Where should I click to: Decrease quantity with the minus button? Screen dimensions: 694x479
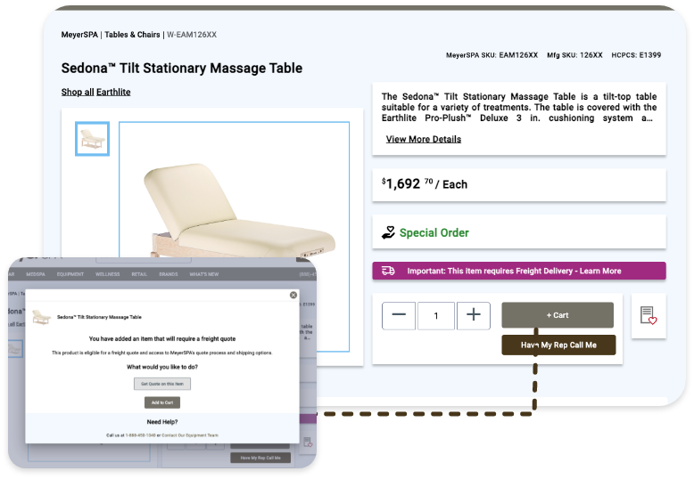399,315
